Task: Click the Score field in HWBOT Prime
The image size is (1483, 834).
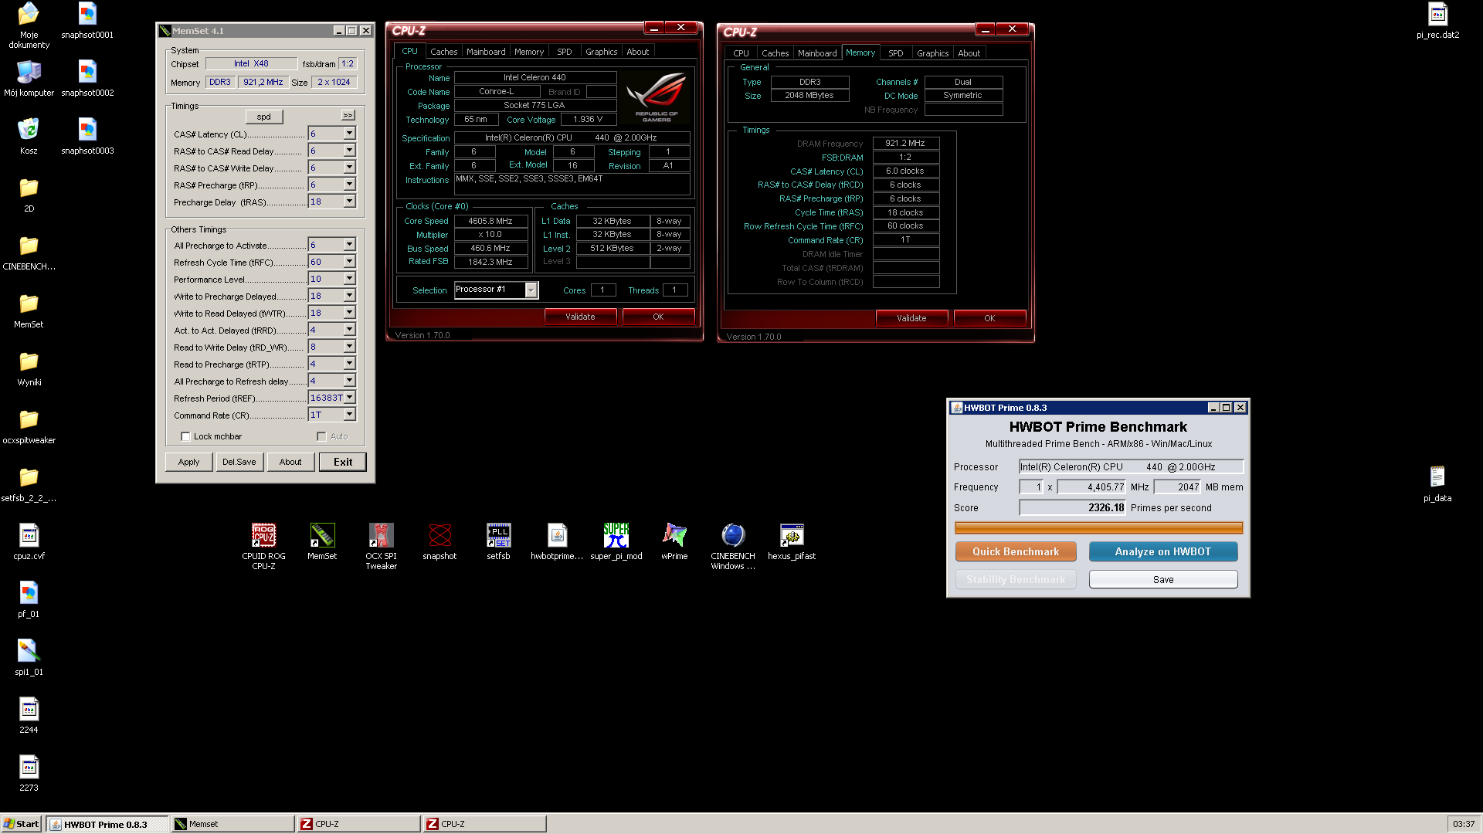Action: [x=1073, y=507]
